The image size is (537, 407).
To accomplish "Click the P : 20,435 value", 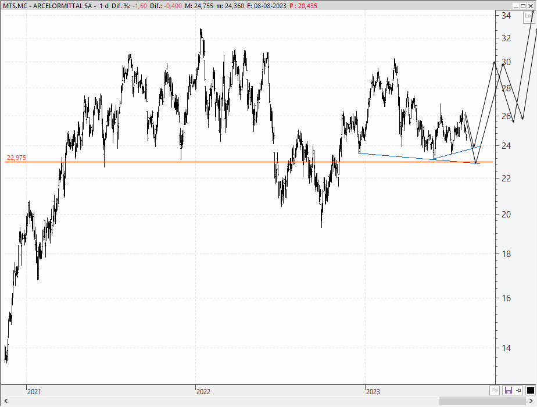I will point(303,6).
